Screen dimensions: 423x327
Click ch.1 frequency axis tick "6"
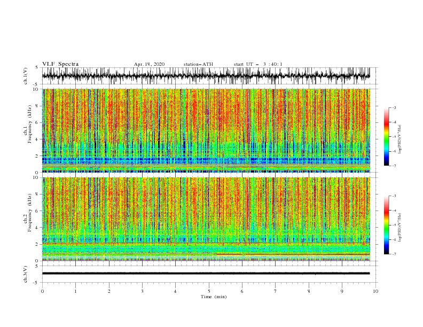(x=37, y=122)
